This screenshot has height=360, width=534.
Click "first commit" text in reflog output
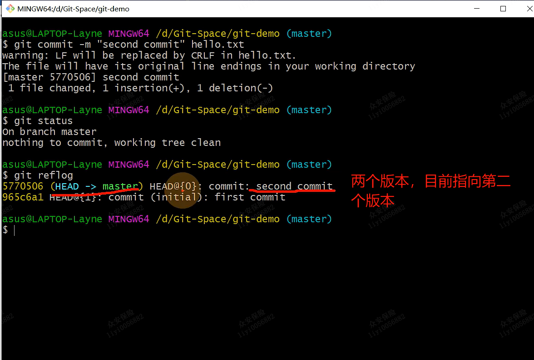[x=250, y=197]
